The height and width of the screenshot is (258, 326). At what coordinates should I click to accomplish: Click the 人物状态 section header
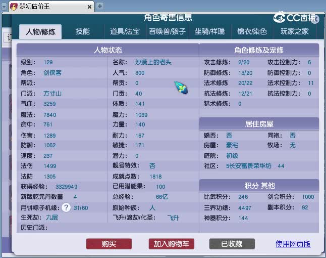click(x=107, y=50)
